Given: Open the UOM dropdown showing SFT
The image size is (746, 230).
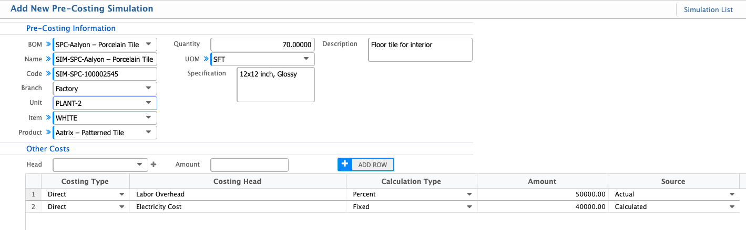Looking at the screenshot, I should (x=306, y=59).
